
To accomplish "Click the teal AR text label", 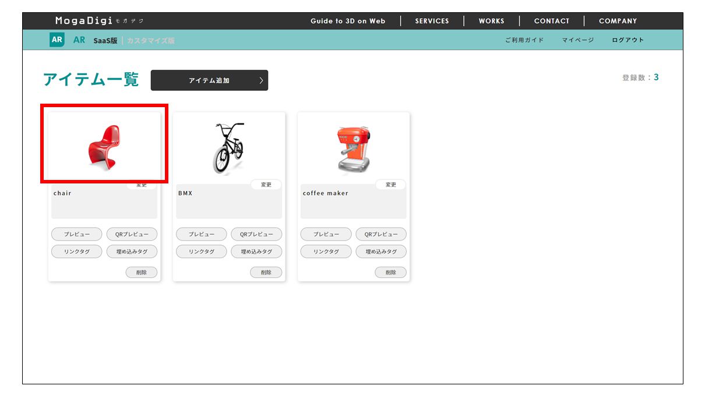I will (79, 40).
